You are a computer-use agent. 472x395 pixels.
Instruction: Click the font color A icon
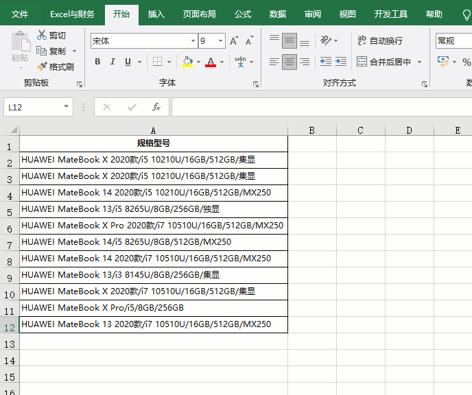211,62
